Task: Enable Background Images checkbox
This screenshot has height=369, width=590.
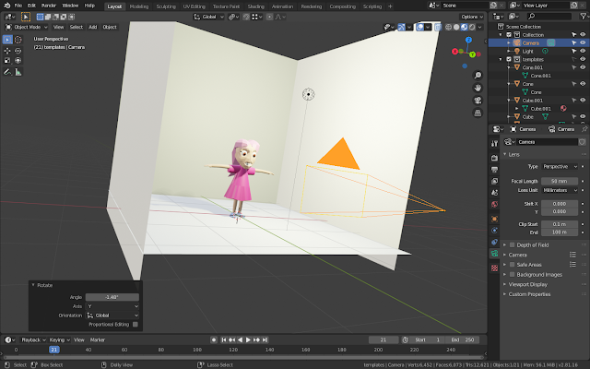Action: point(513,275)
